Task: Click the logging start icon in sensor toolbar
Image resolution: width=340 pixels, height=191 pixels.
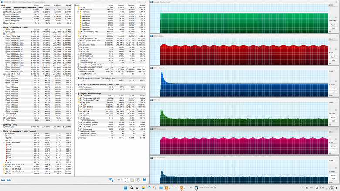Action: coord(132,180)
